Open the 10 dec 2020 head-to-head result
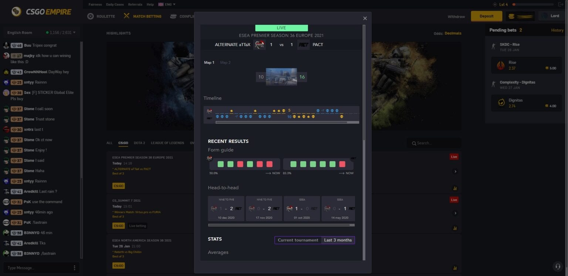Image resolution: width=568 pixels, height=276 pixels. [226, 208]
